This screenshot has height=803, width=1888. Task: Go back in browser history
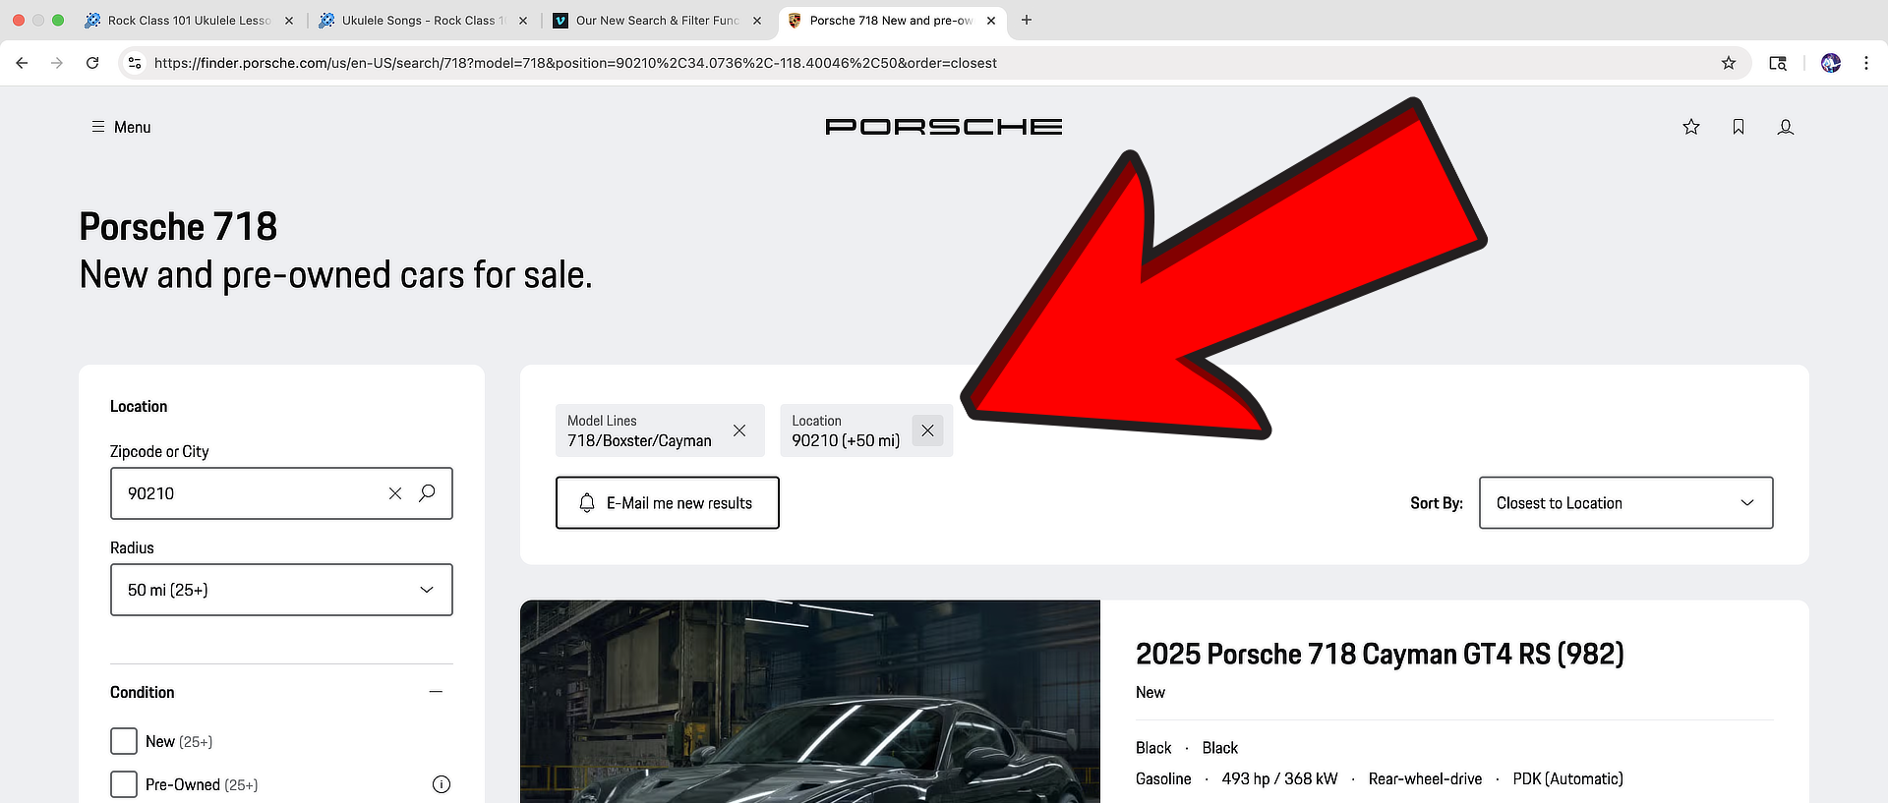pos(22,63)
